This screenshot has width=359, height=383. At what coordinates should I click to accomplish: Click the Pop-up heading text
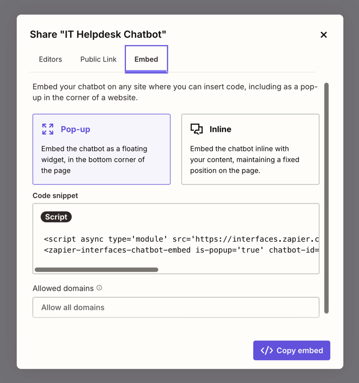75,129
